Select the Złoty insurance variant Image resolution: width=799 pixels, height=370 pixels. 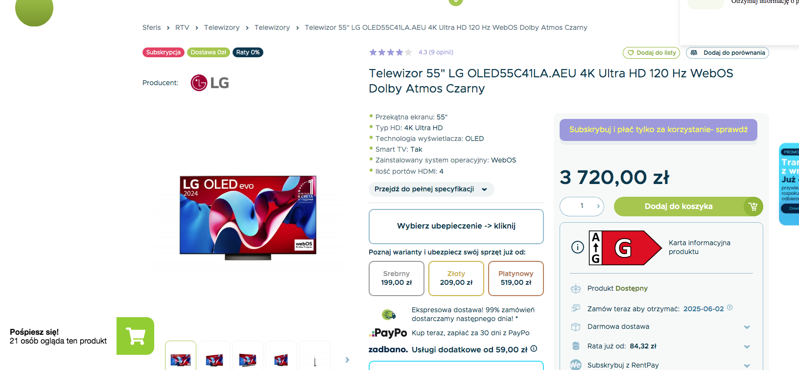[x=456, y=278]
